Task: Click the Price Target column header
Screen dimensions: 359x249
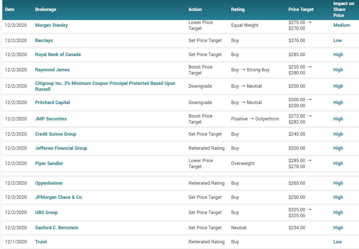Action: [301, 9]
